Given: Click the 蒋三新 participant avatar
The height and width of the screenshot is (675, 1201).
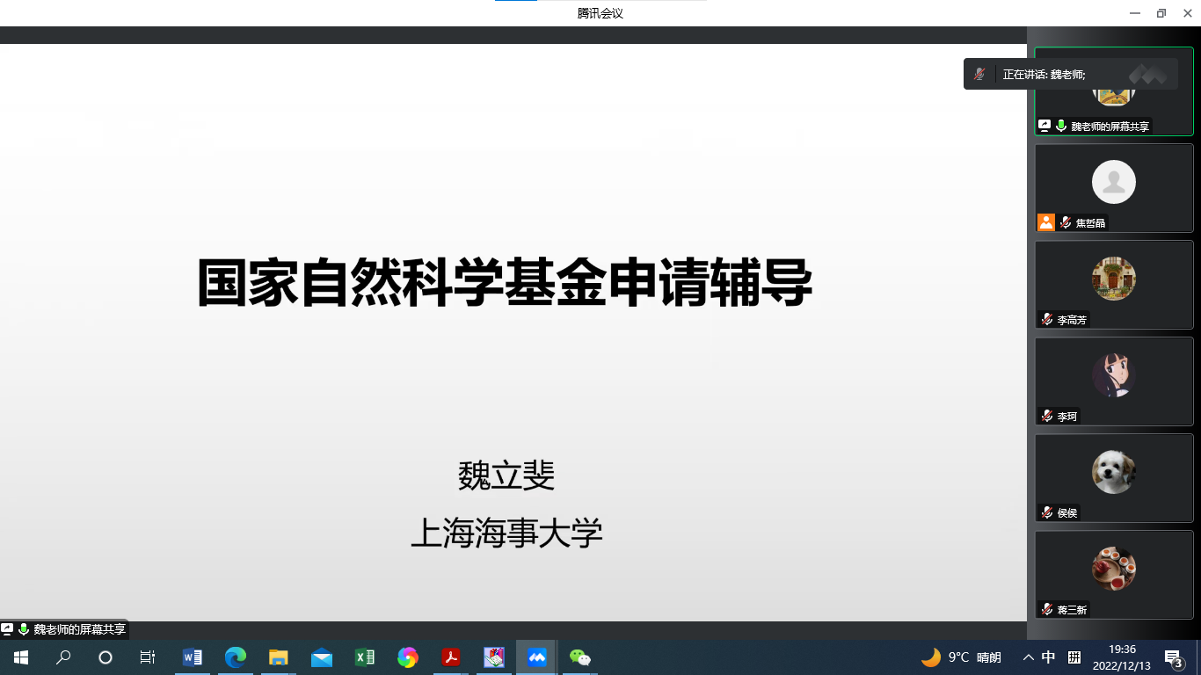Looking at the screenshot, I should tap(1113, 570).
